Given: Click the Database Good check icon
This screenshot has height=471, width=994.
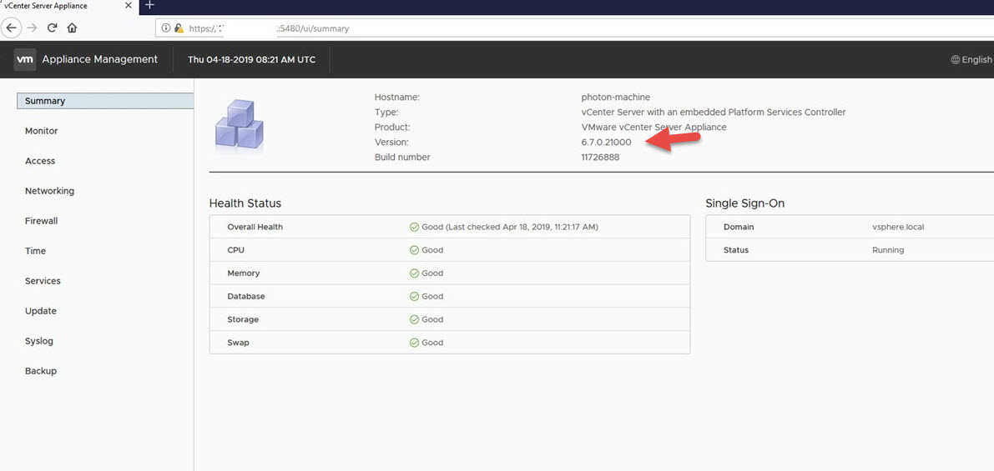Looking at the screenshot, I should click(x=415, y=296).
